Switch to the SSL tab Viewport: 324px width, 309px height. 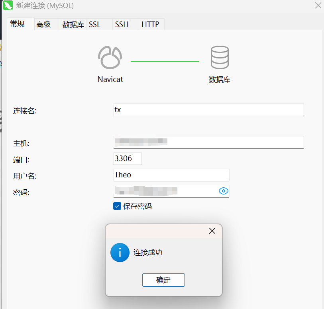99,24
